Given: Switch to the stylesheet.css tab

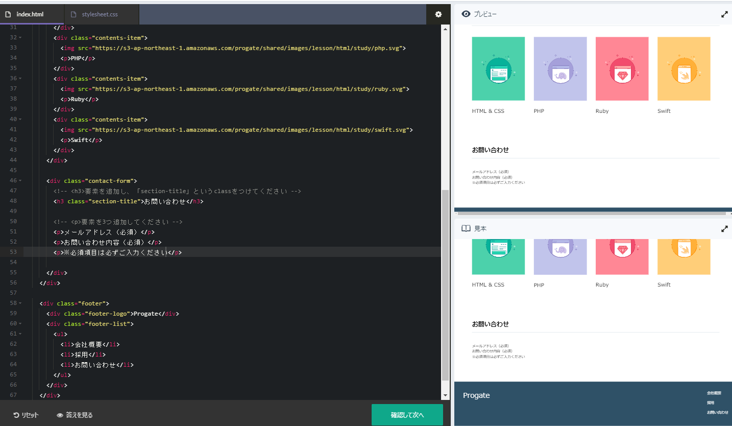Looking at the screenshot, I should 102,14.
